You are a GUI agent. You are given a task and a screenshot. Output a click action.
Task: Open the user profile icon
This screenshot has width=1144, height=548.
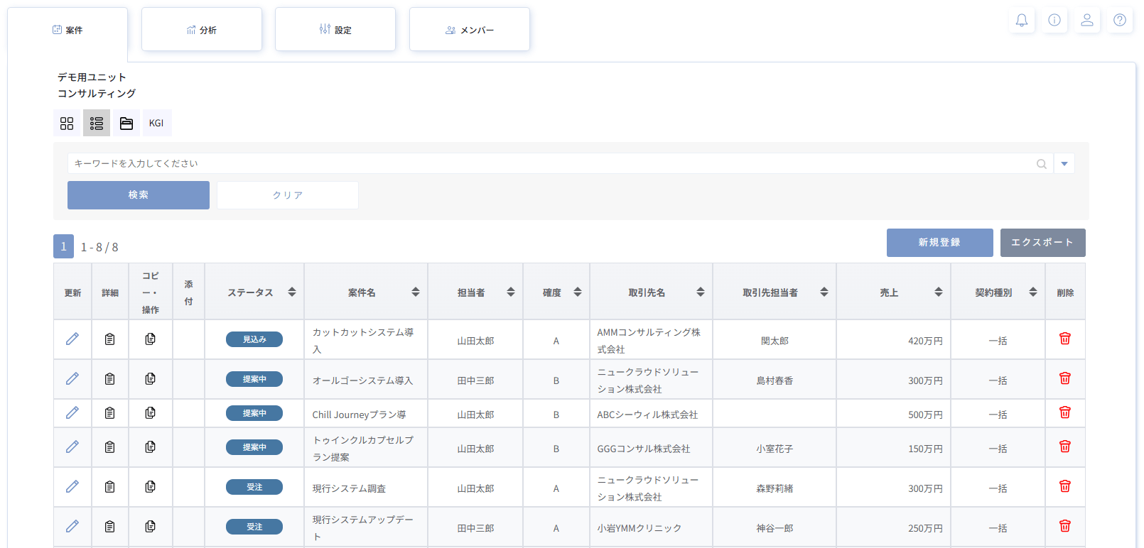(x=1086, y=21)
